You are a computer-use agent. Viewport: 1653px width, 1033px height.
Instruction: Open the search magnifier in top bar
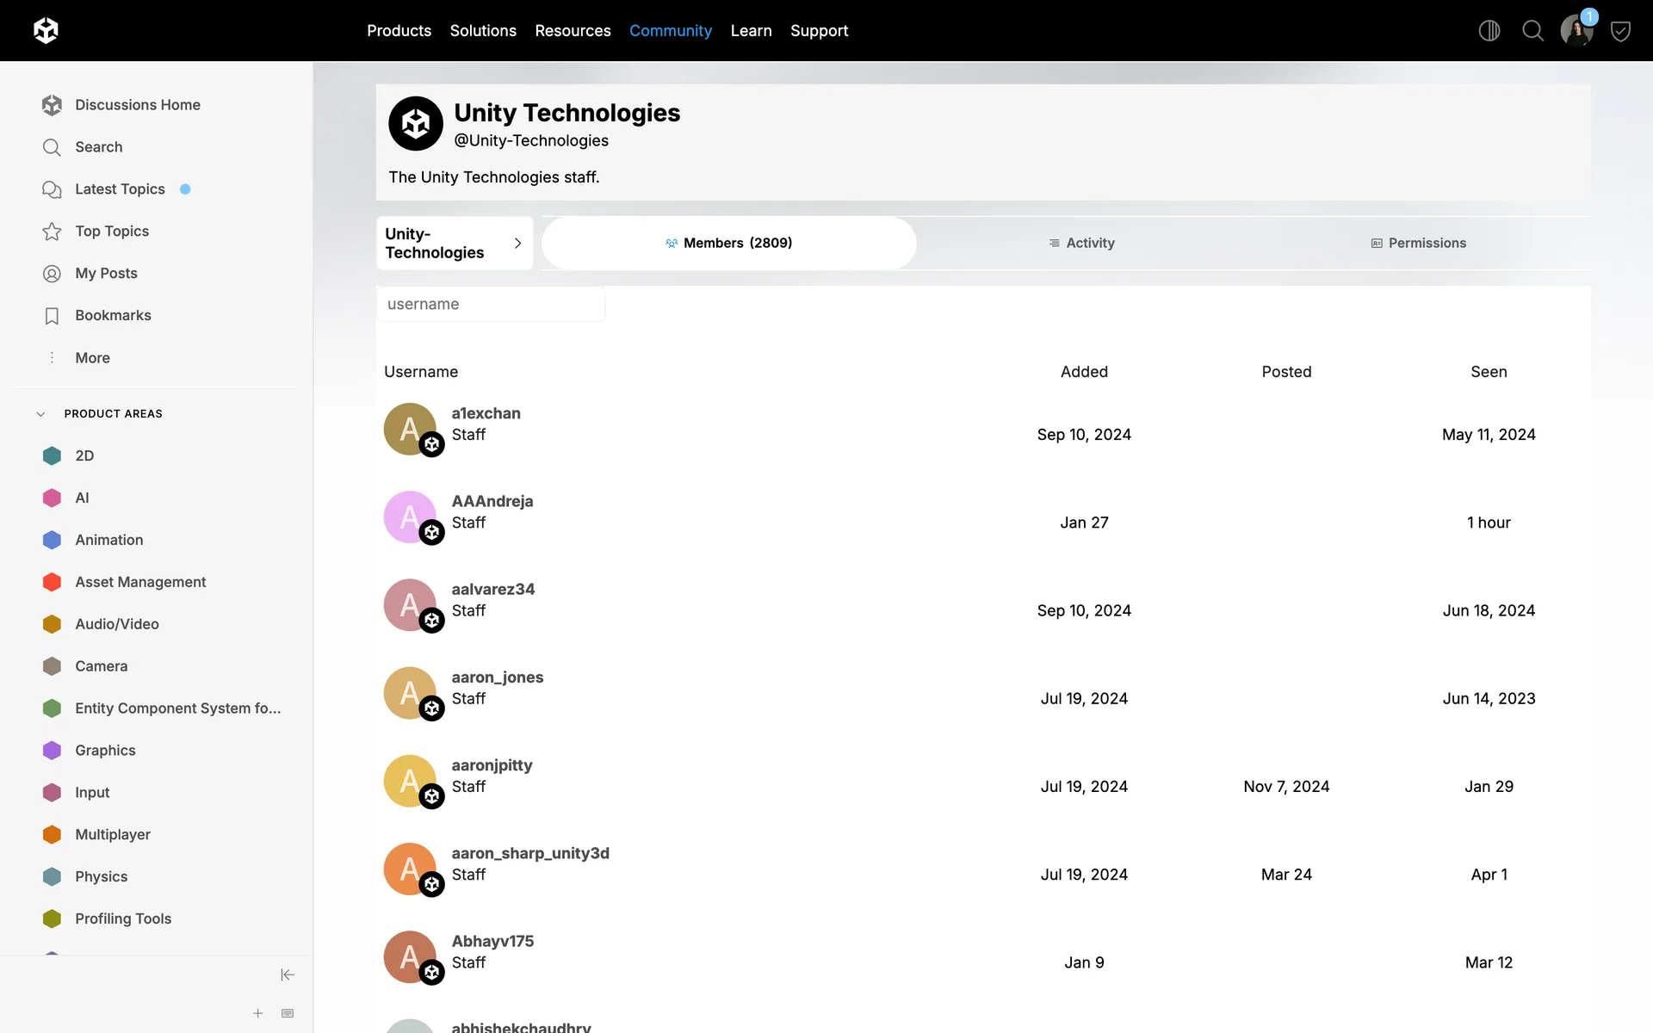[1532, 31]
